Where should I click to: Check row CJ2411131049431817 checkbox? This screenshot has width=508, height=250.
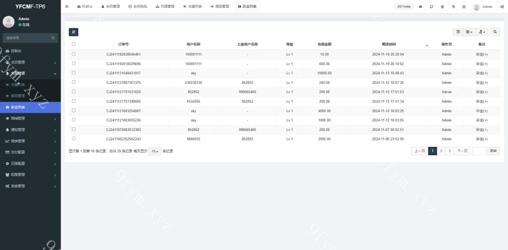73,72
